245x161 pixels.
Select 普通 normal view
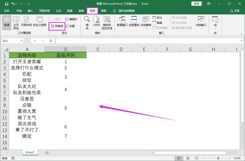[x=7, y=23]
